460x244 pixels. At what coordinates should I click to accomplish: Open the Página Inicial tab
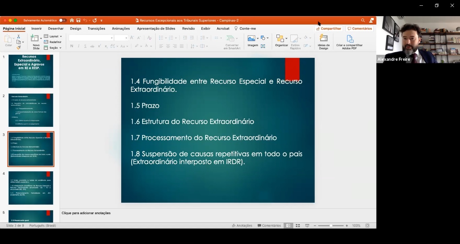14,29
